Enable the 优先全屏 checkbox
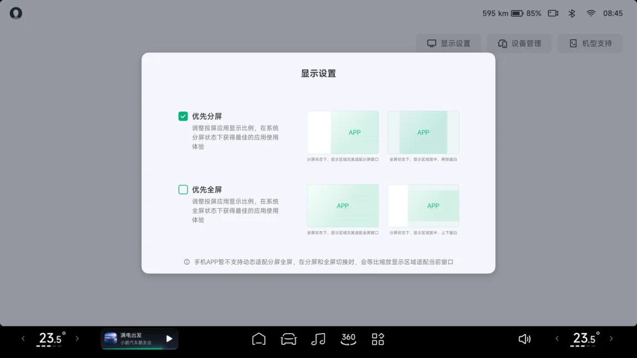The width and height of the screenshot is (637, 358). (x=183, y=190)
